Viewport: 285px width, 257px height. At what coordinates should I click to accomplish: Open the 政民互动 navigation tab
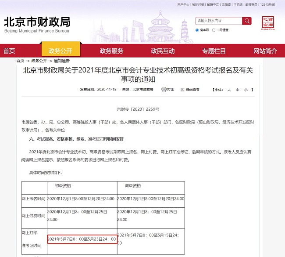[163, 51]
